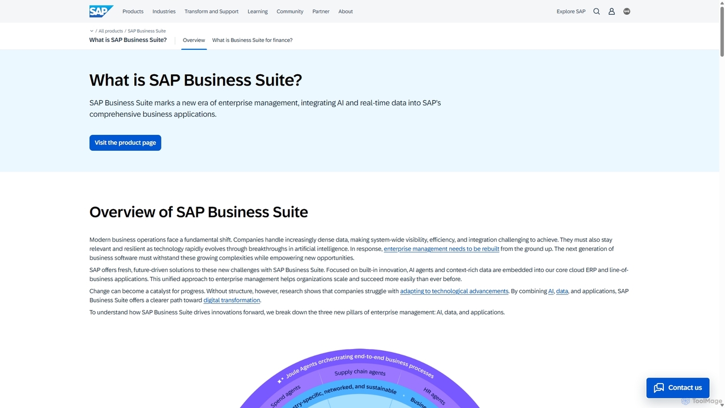The height and width of the screenshot is (408, 725).
Task: Click the main heading What is SAP Business Suite?
Action: [x=195, y=80]
